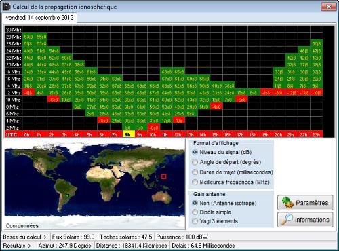Click the Paramètres gear icon
The width and height of the screenshot is (339, 251).
287,202
